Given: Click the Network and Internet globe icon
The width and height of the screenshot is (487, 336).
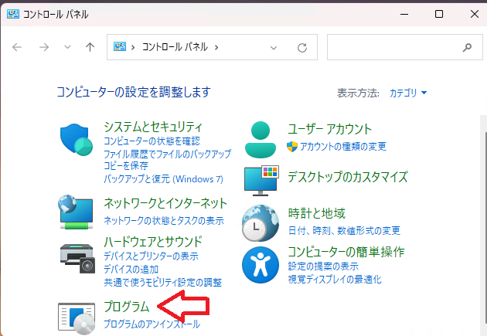Looking at the screenshot, I should coord(76,210).
